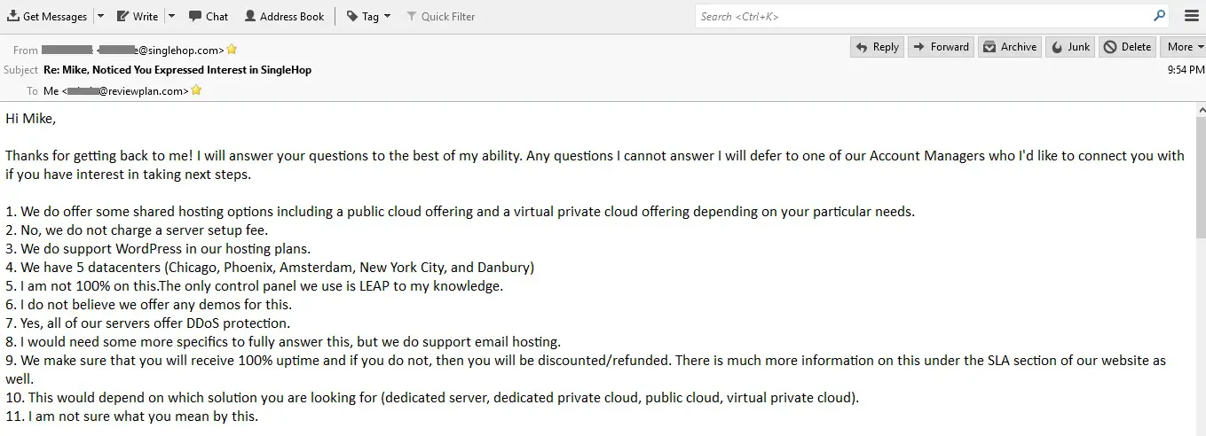Click the 9:54 PM timestamp
The height and width of the screenshot is (436, 1206).
(1186, 70)
